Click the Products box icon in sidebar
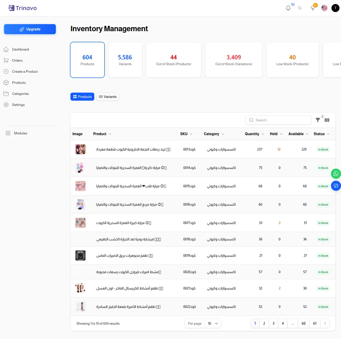Viewport: 341px width, 339px height. click(6, 83)
